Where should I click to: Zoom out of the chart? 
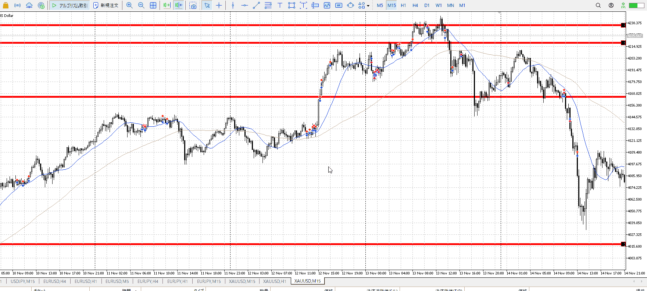point(141,6)
